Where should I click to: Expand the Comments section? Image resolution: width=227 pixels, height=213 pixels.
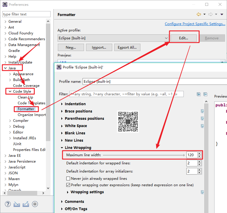click(62, 202)
